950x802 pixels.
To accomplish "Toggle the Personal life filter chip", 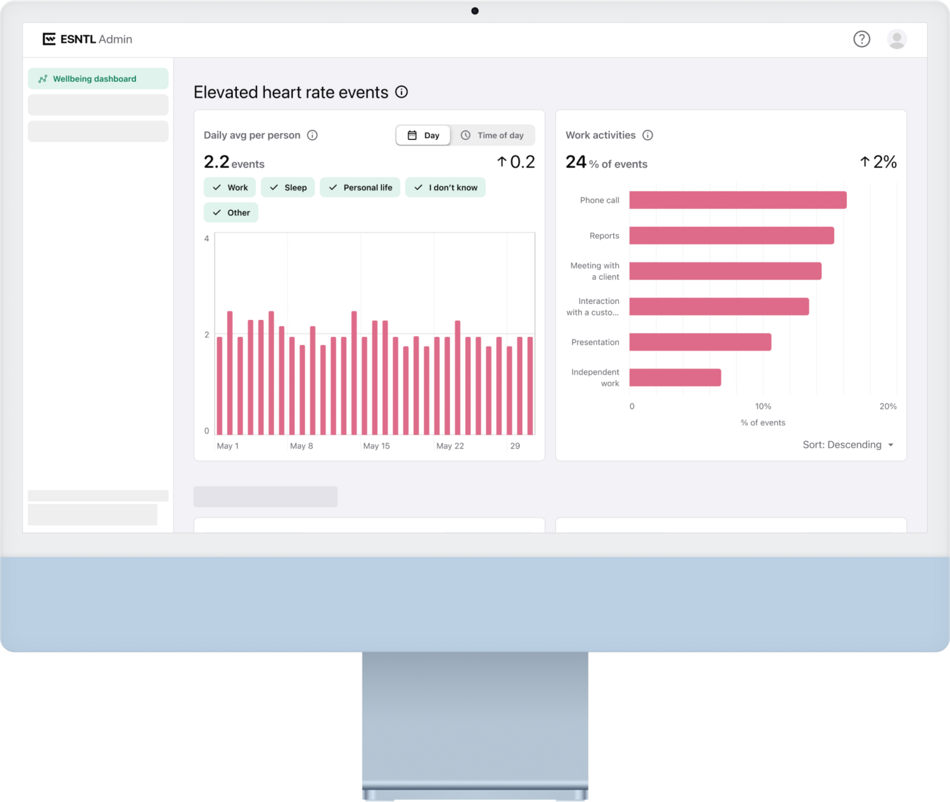I will (x=360, y=188).
